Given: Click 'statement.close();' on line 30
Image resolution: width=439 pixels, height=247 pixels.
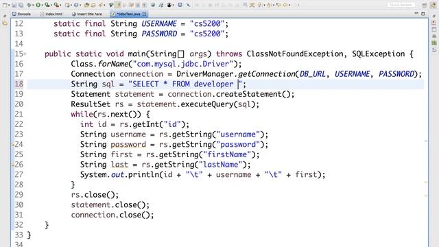Looking at the screenshot, I should point(110,205).
